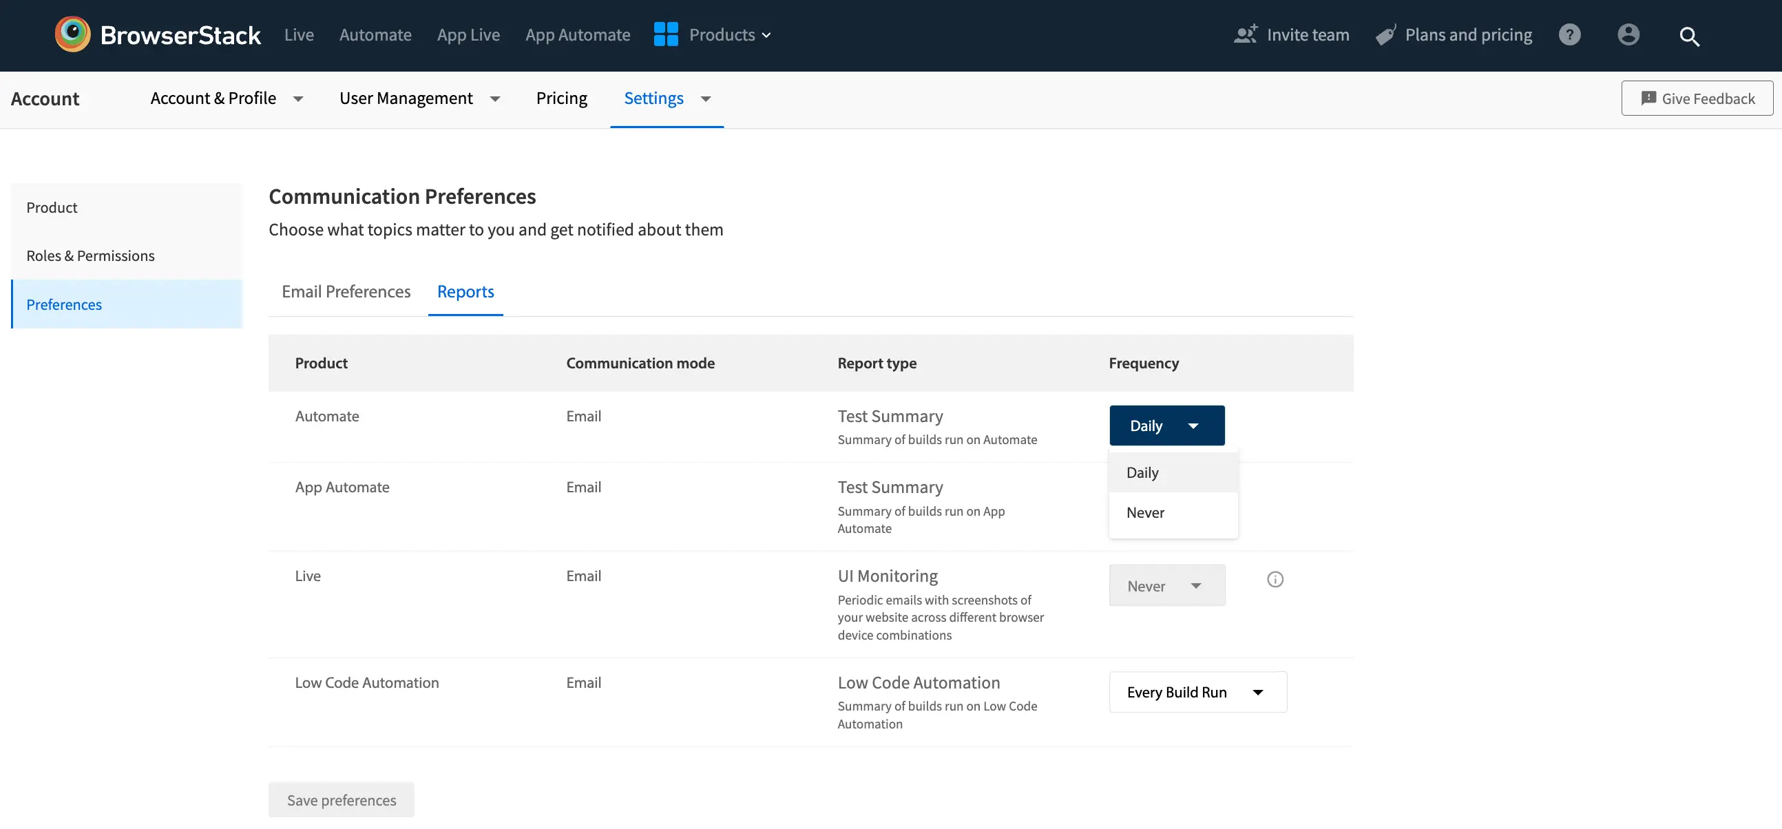Open the user account avatar icon
This screenshot has height=829, width=1782.
(1628, 34)
